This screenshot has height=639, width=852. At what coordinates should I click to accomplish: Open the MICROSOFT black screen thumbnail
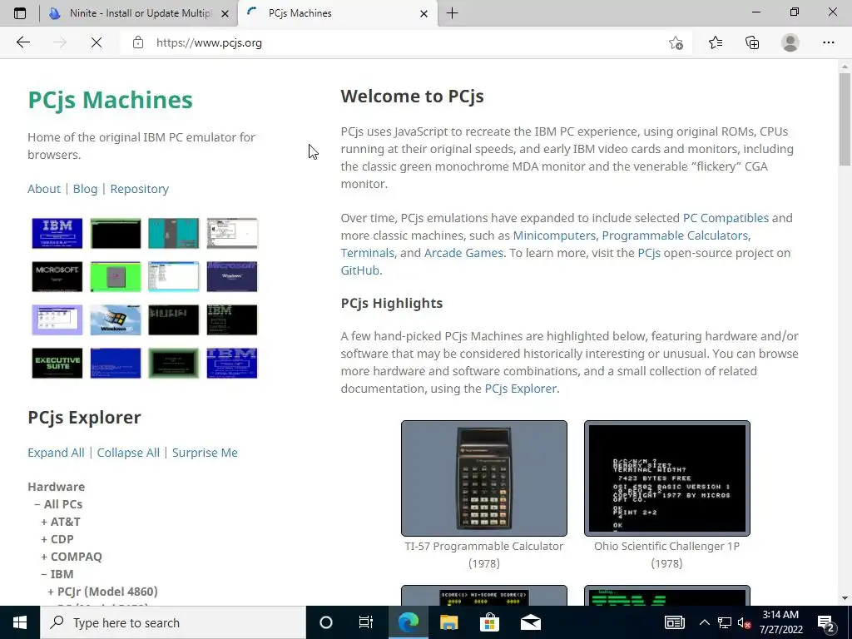point(57,276)
